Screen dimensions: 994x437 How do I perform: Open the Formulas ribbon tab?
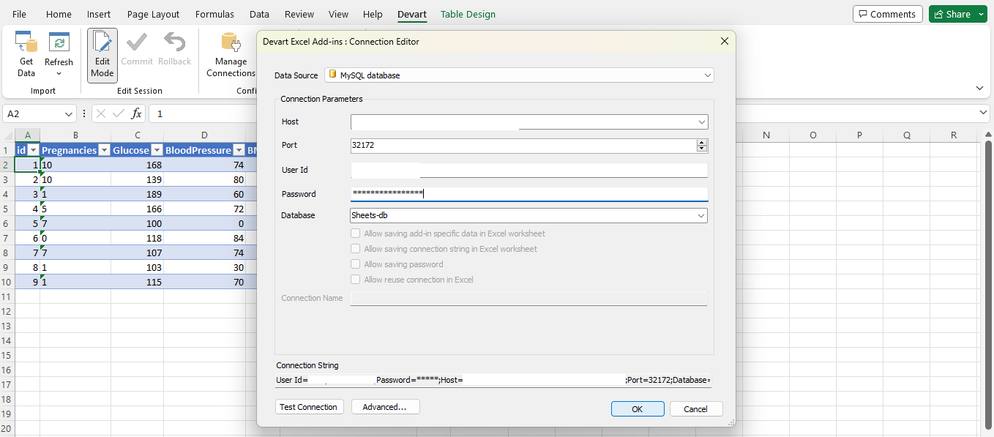pyautogui.click(x=214, y=14)
